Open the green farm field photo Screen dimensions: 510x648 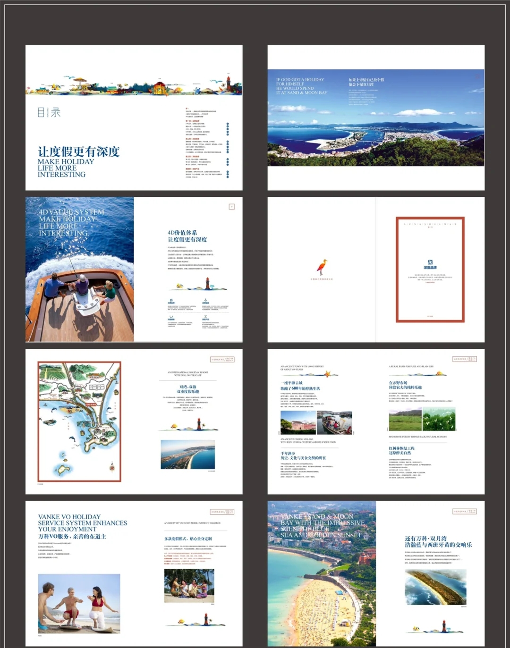(405, 420)
